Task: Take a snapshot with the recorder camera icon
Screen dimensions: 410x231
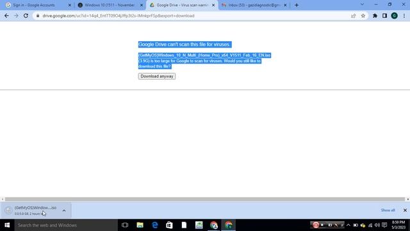Action: click(x=330, y=225)
